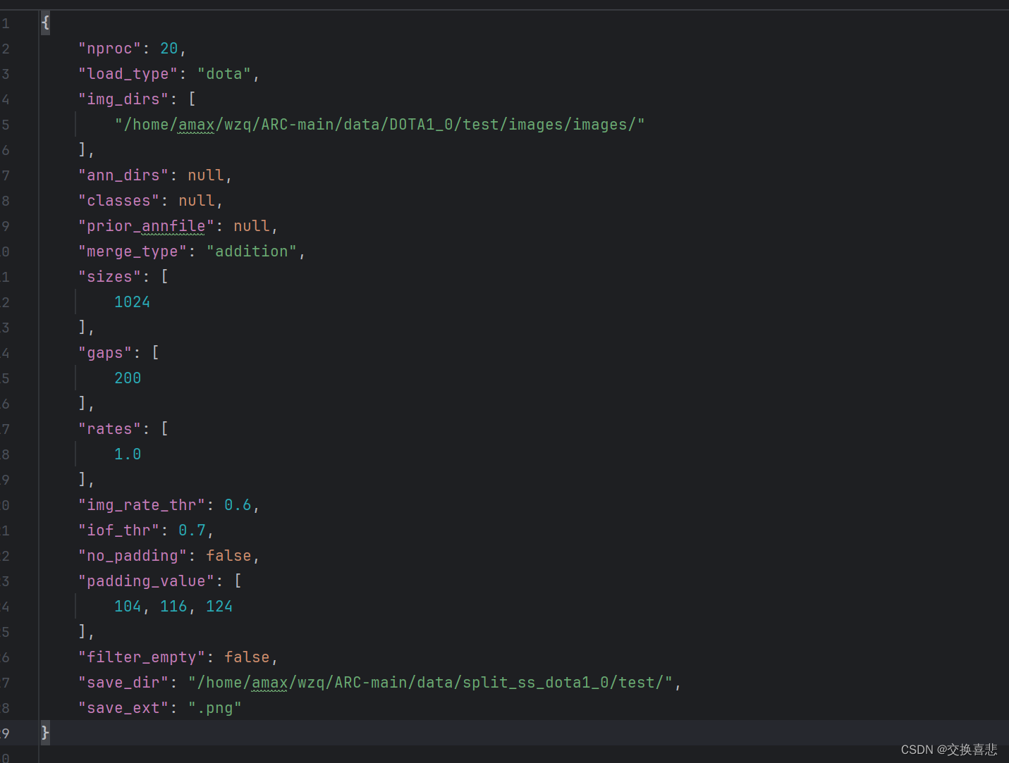The width and height of the screenshot is (1009, 763).
Task: Select the ".png" string value
Action: pos(215,708)
